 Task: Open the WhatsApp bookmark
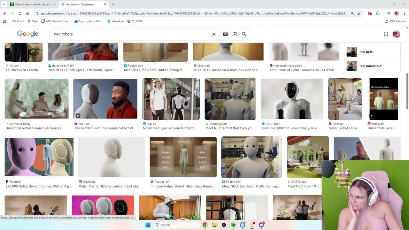pos(115,21)
